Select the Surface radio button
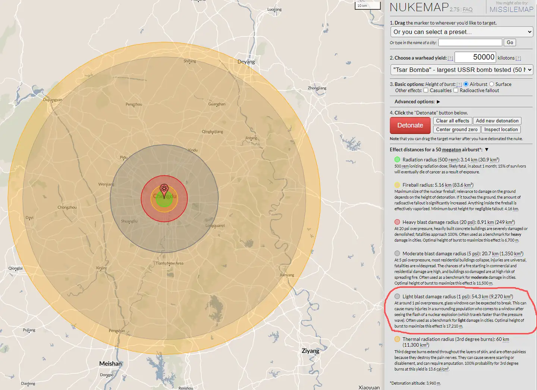The image size is (537, 390). click(x=492, y=84)
